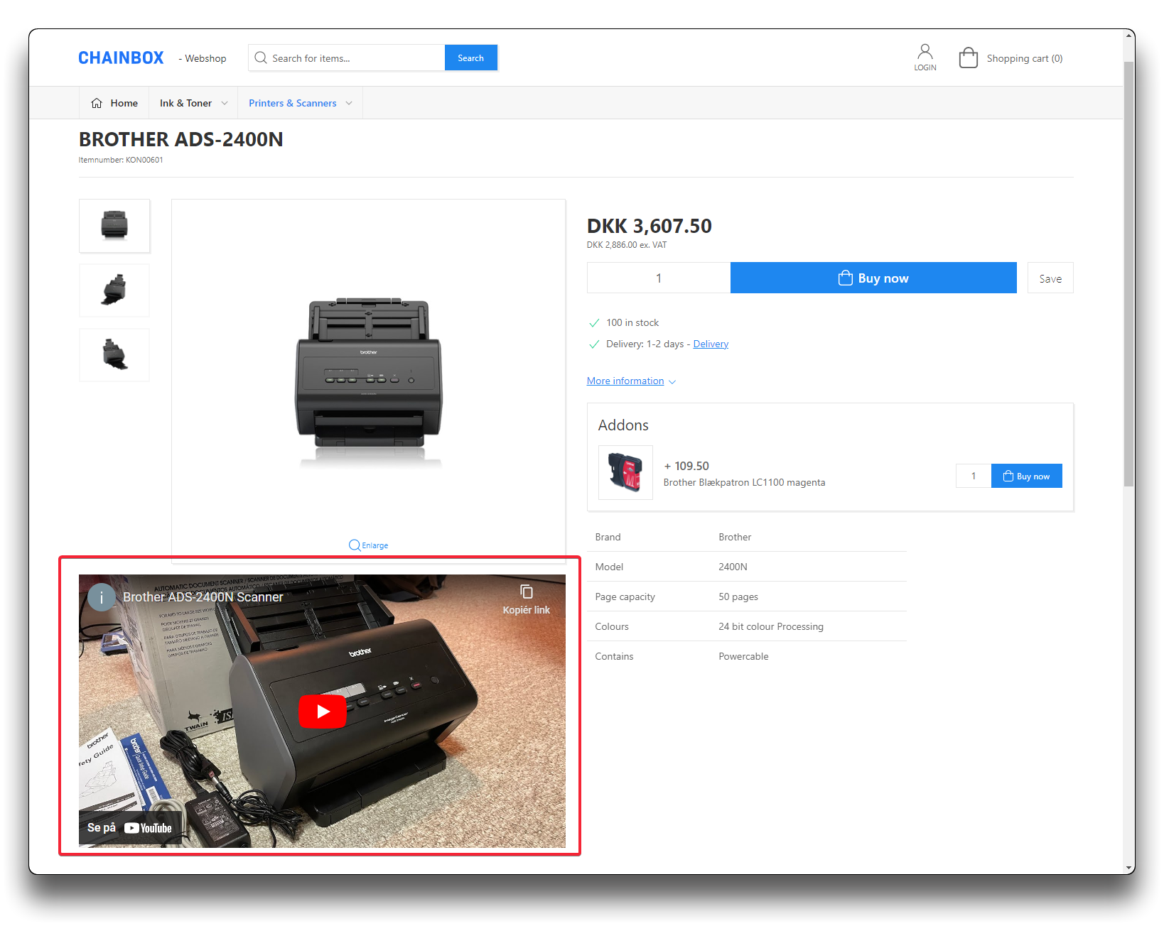Select the front-view scanner thumbnail
The width and height of the screenshot is (1164, 926).
114,226
